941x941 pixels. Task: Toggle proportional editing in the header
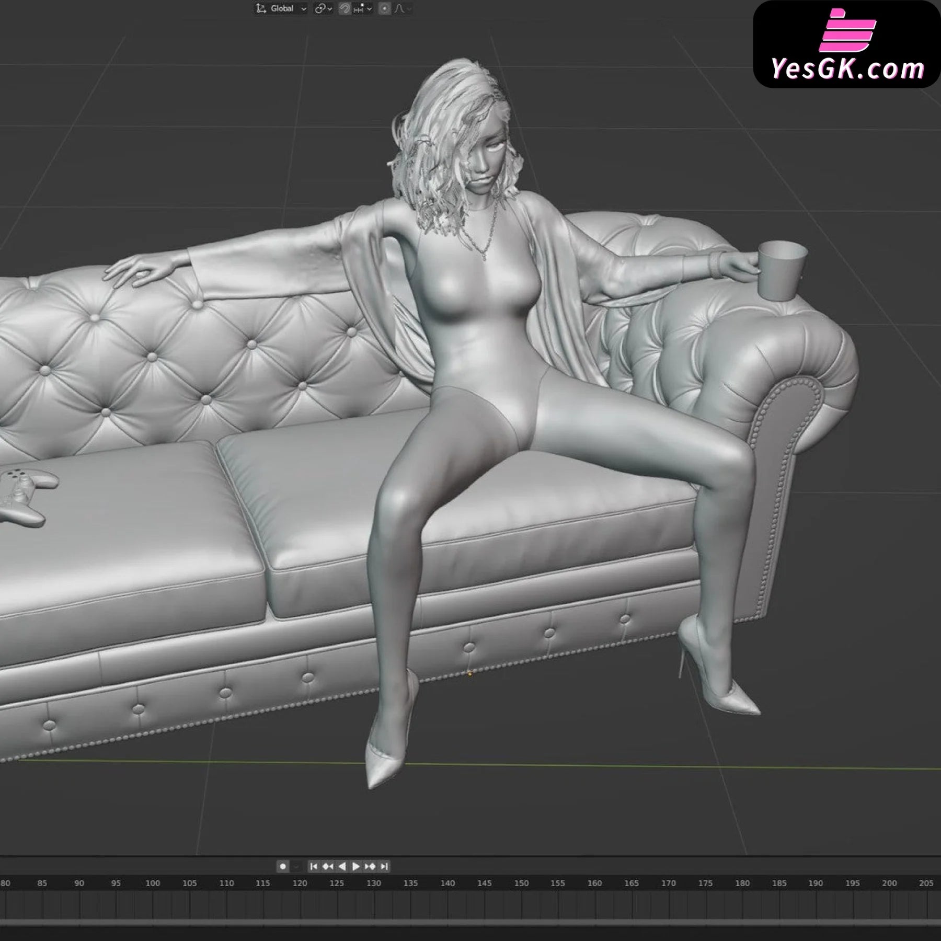click(384, 9)
